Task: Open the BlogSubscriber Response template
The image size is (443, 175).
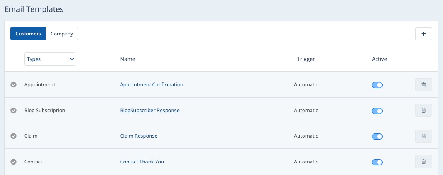Action: click(x=150, y=111)
